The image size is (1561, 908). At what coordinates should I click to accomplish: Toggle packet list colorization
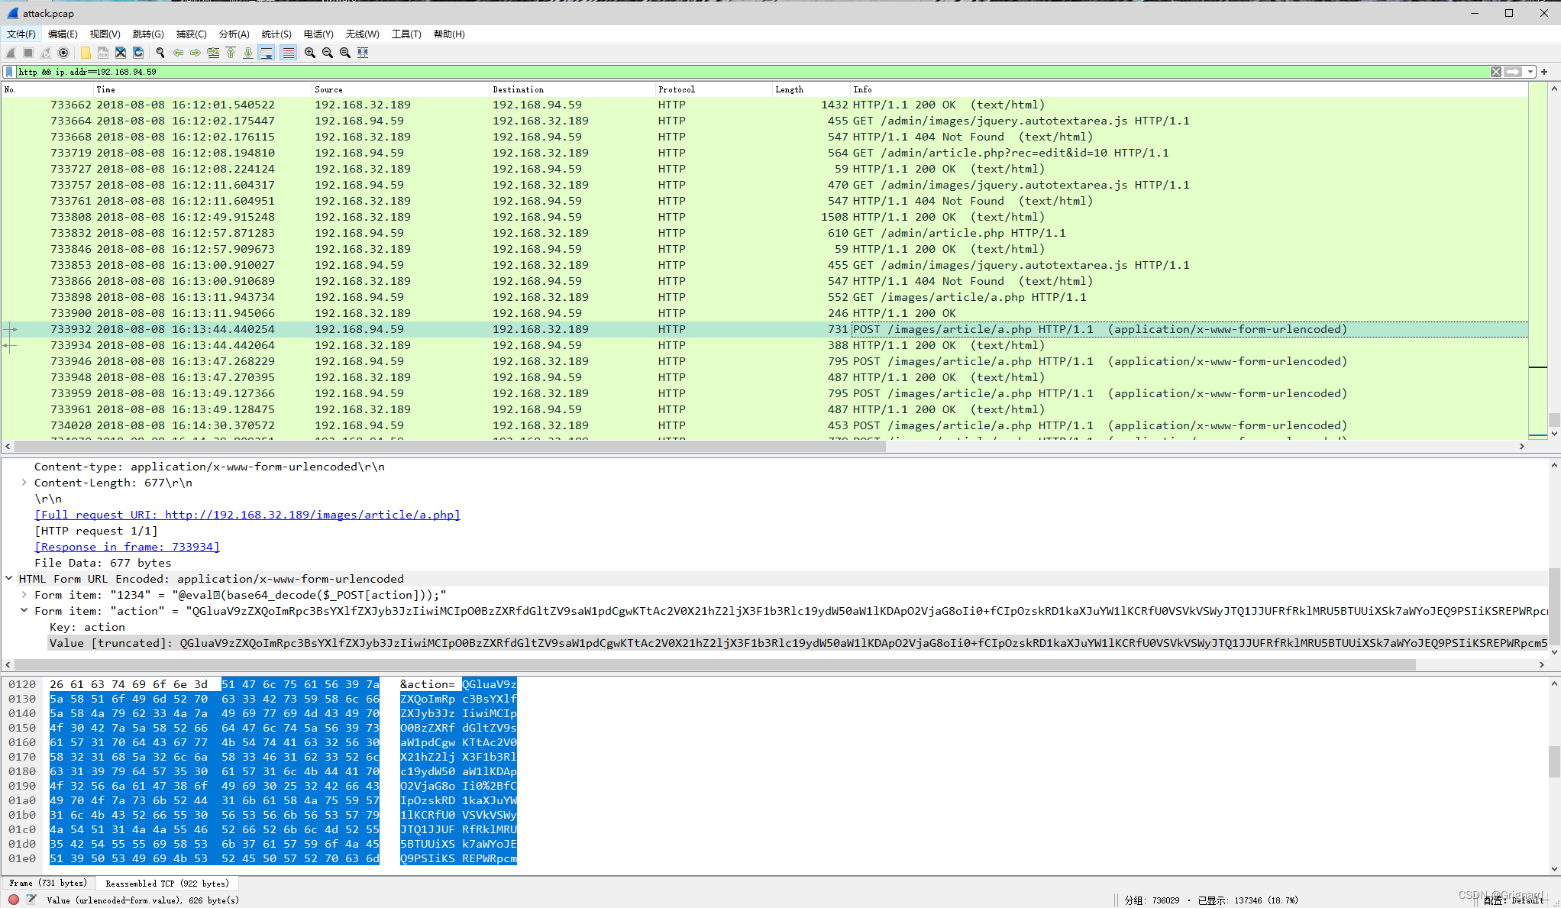click(x=288, y=53)
